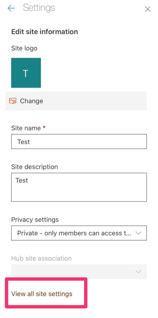The height and width of the screenshot is (318, 158).
Task: Click the Site name label text
Action: click(26, 128)
